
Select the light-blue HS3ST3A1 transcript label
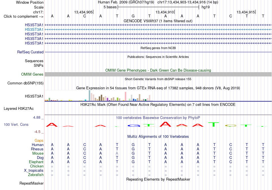(x=34, y=30)
